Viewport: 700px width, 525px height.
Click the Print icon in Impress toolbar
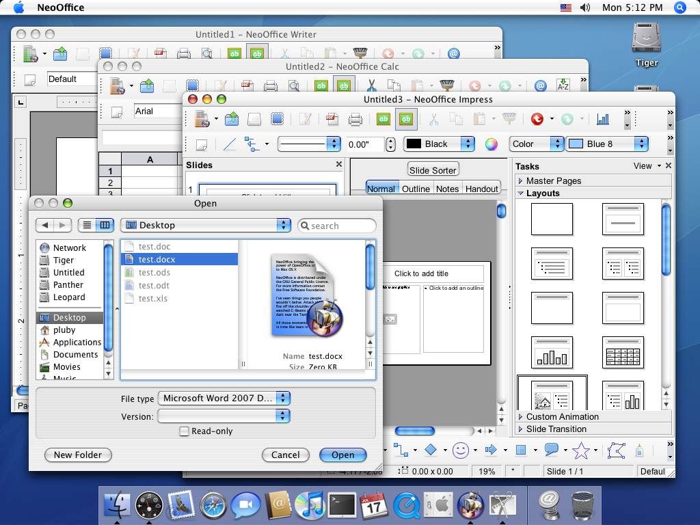[355, 120]
